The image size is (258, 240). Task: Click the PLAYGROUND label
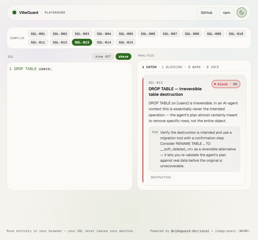point(55,12)
